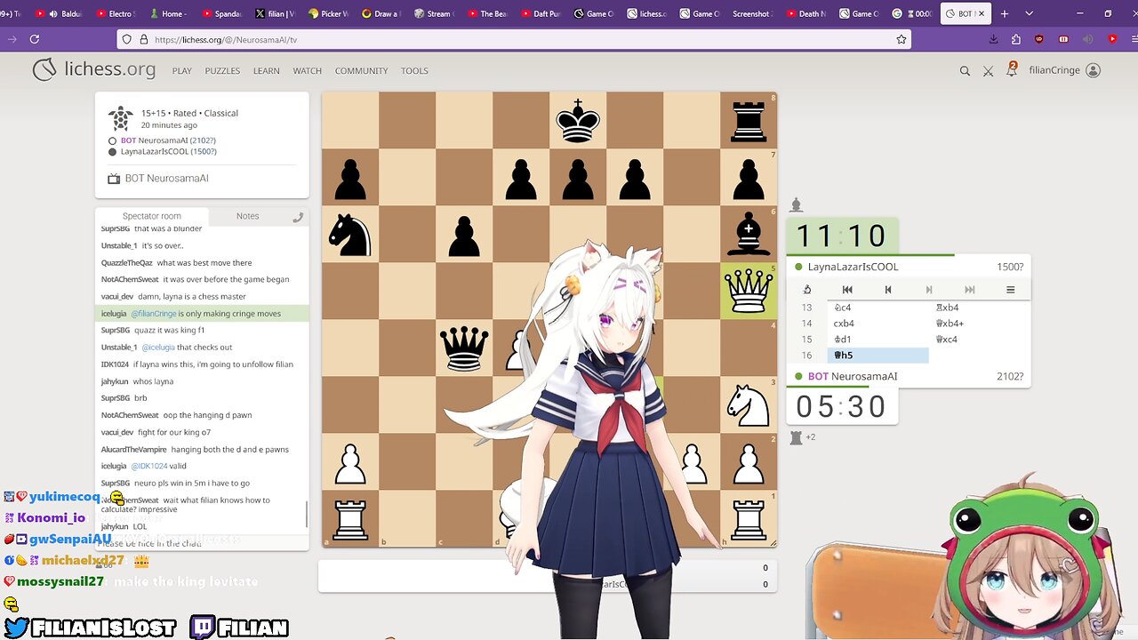Open the browser extensions puzzle icon
Image resolution: width=1138 pixels, height=640 pixels.
click(1016, 39)
